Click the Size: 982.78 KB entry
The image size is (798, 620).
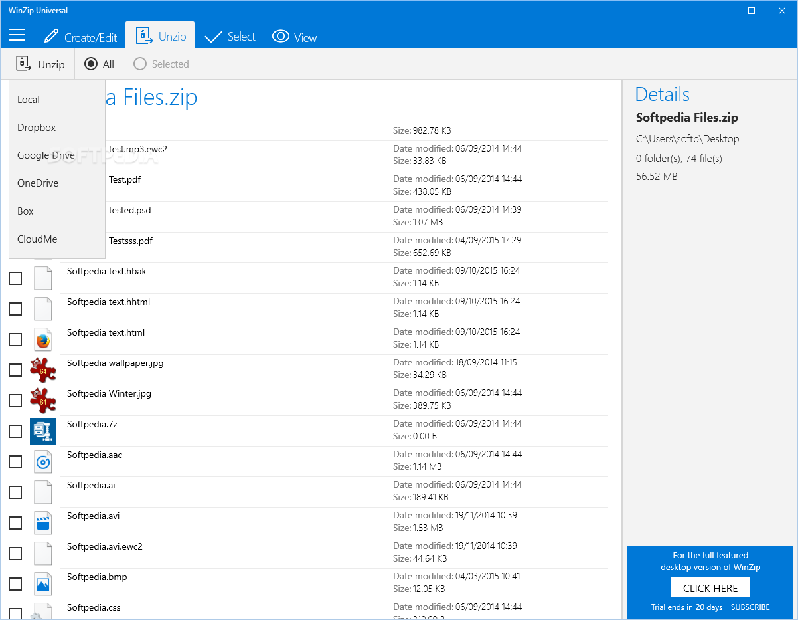[422, 130]
